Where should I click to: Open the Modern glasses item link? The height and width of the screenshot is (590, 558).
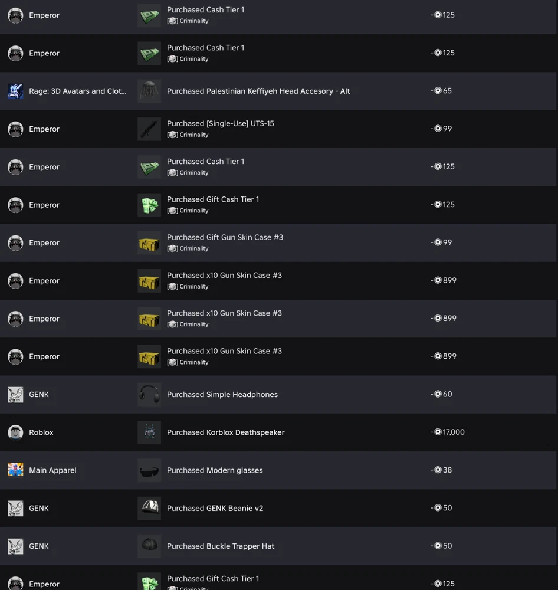234,470
